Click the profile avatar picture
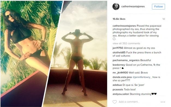The width and height of the screenshot is (171, 107). pos(116,7)
